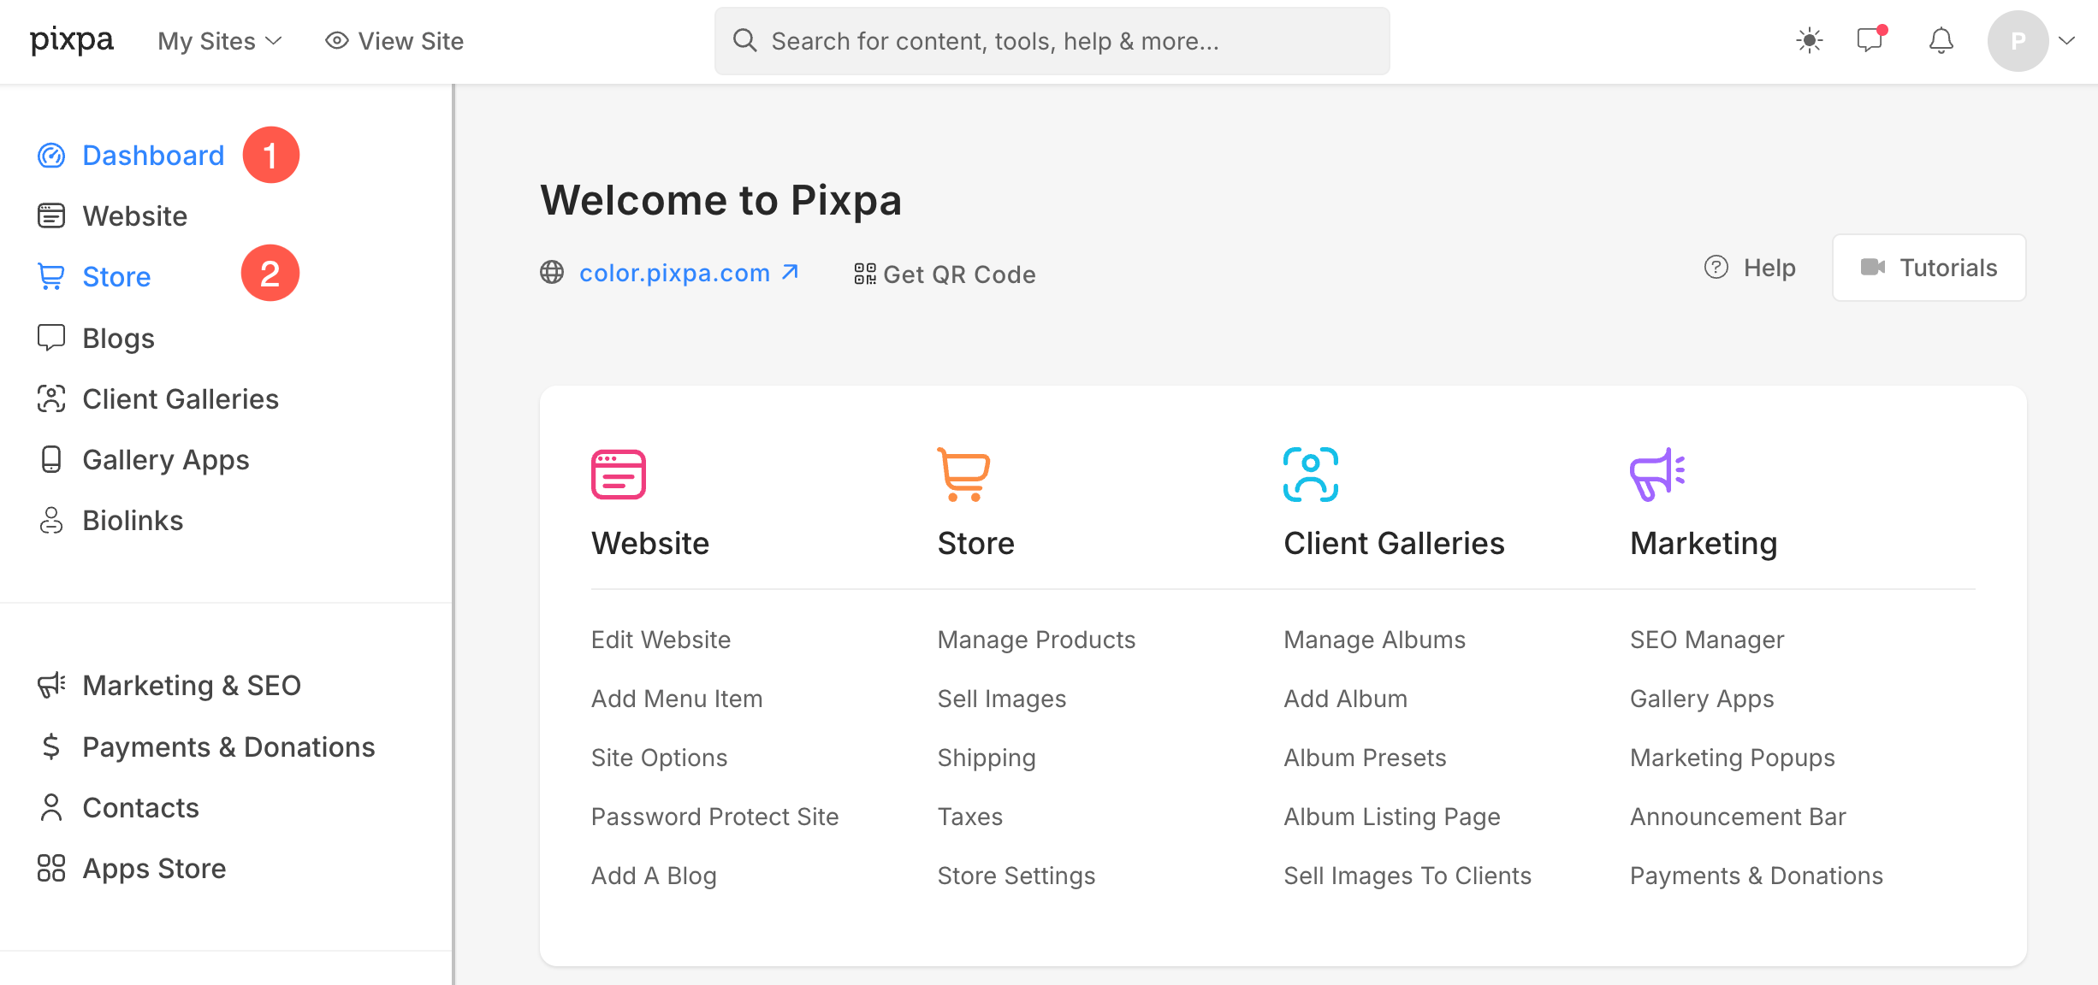Open Biolinks from the sidebar
The width and height of the screenshot is (2098, 985).
(133, 521)
